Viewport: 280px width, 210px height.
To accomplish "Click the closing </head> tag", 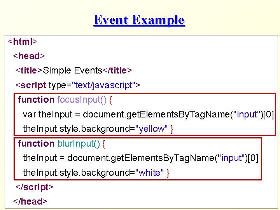I will [30, 201].
